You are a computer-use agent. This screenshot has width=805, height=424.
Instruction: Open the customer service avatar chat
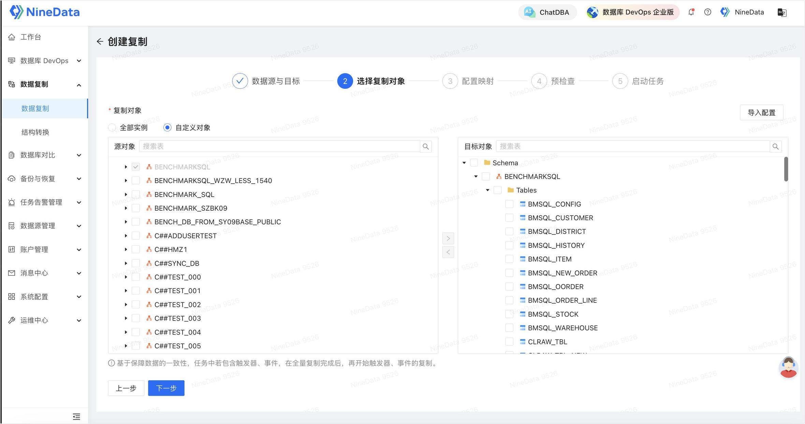point(788,367)
